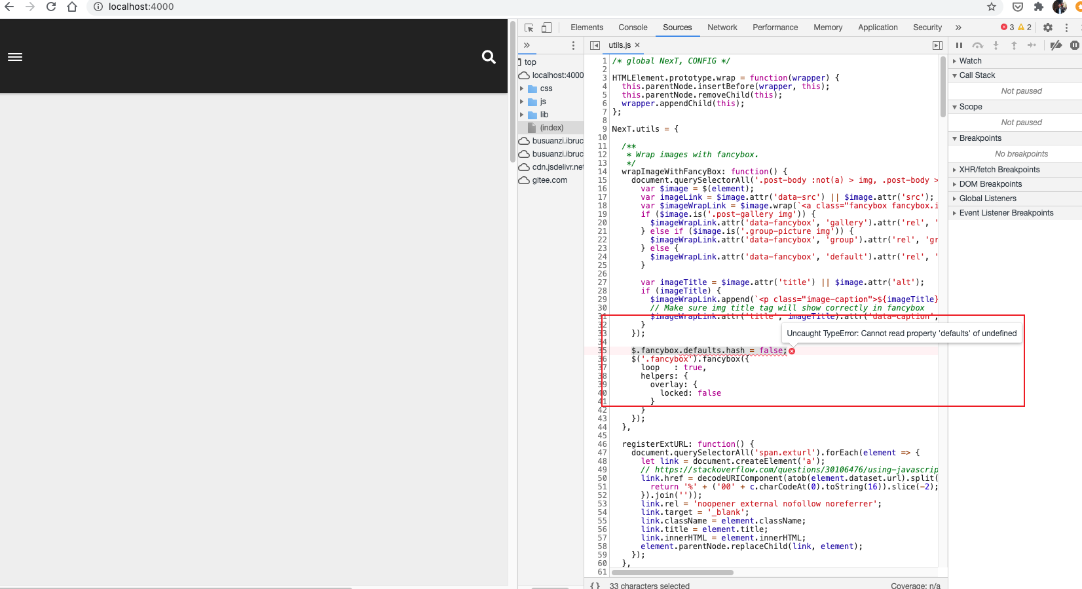
Task: Click the Pocket save icon
Action: 1017,7
